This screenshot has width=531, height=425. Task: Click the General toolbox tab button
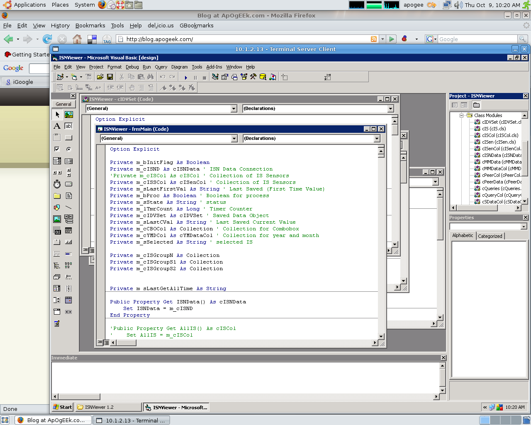pos(63,104)
